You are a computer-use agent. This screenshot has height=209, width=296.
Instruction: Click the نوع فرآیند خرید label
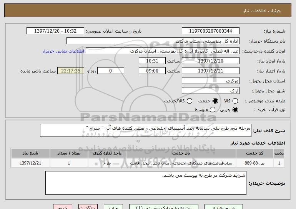[269, 110]
